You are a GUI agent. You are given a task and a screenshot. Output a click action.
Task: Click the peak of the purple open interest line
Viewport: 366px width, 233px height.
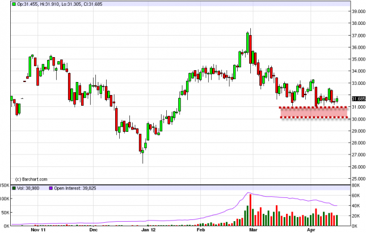click(249, 192)
